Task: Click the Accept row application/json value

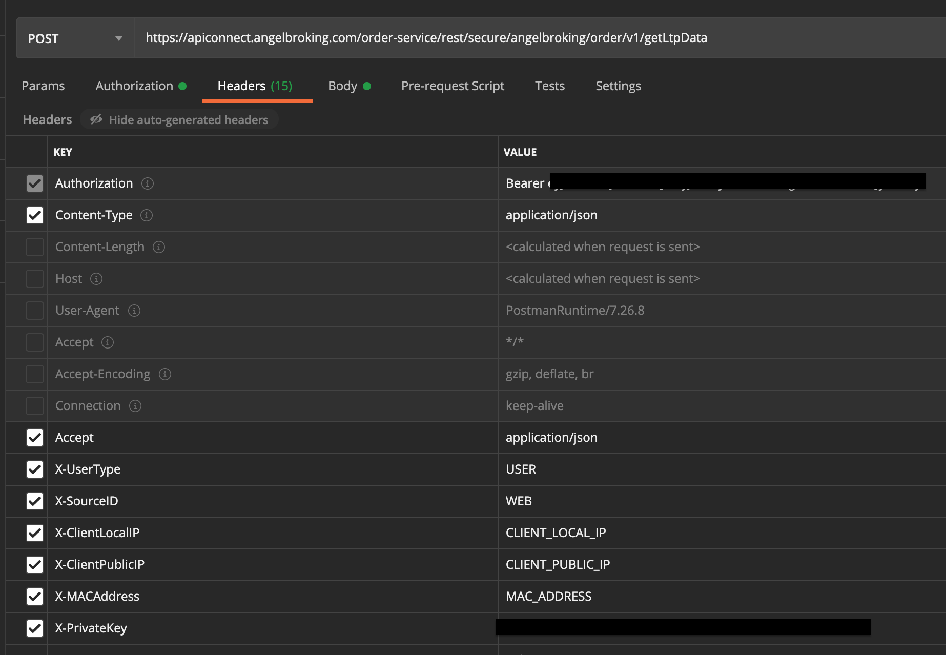Action: tap(551, 438)
